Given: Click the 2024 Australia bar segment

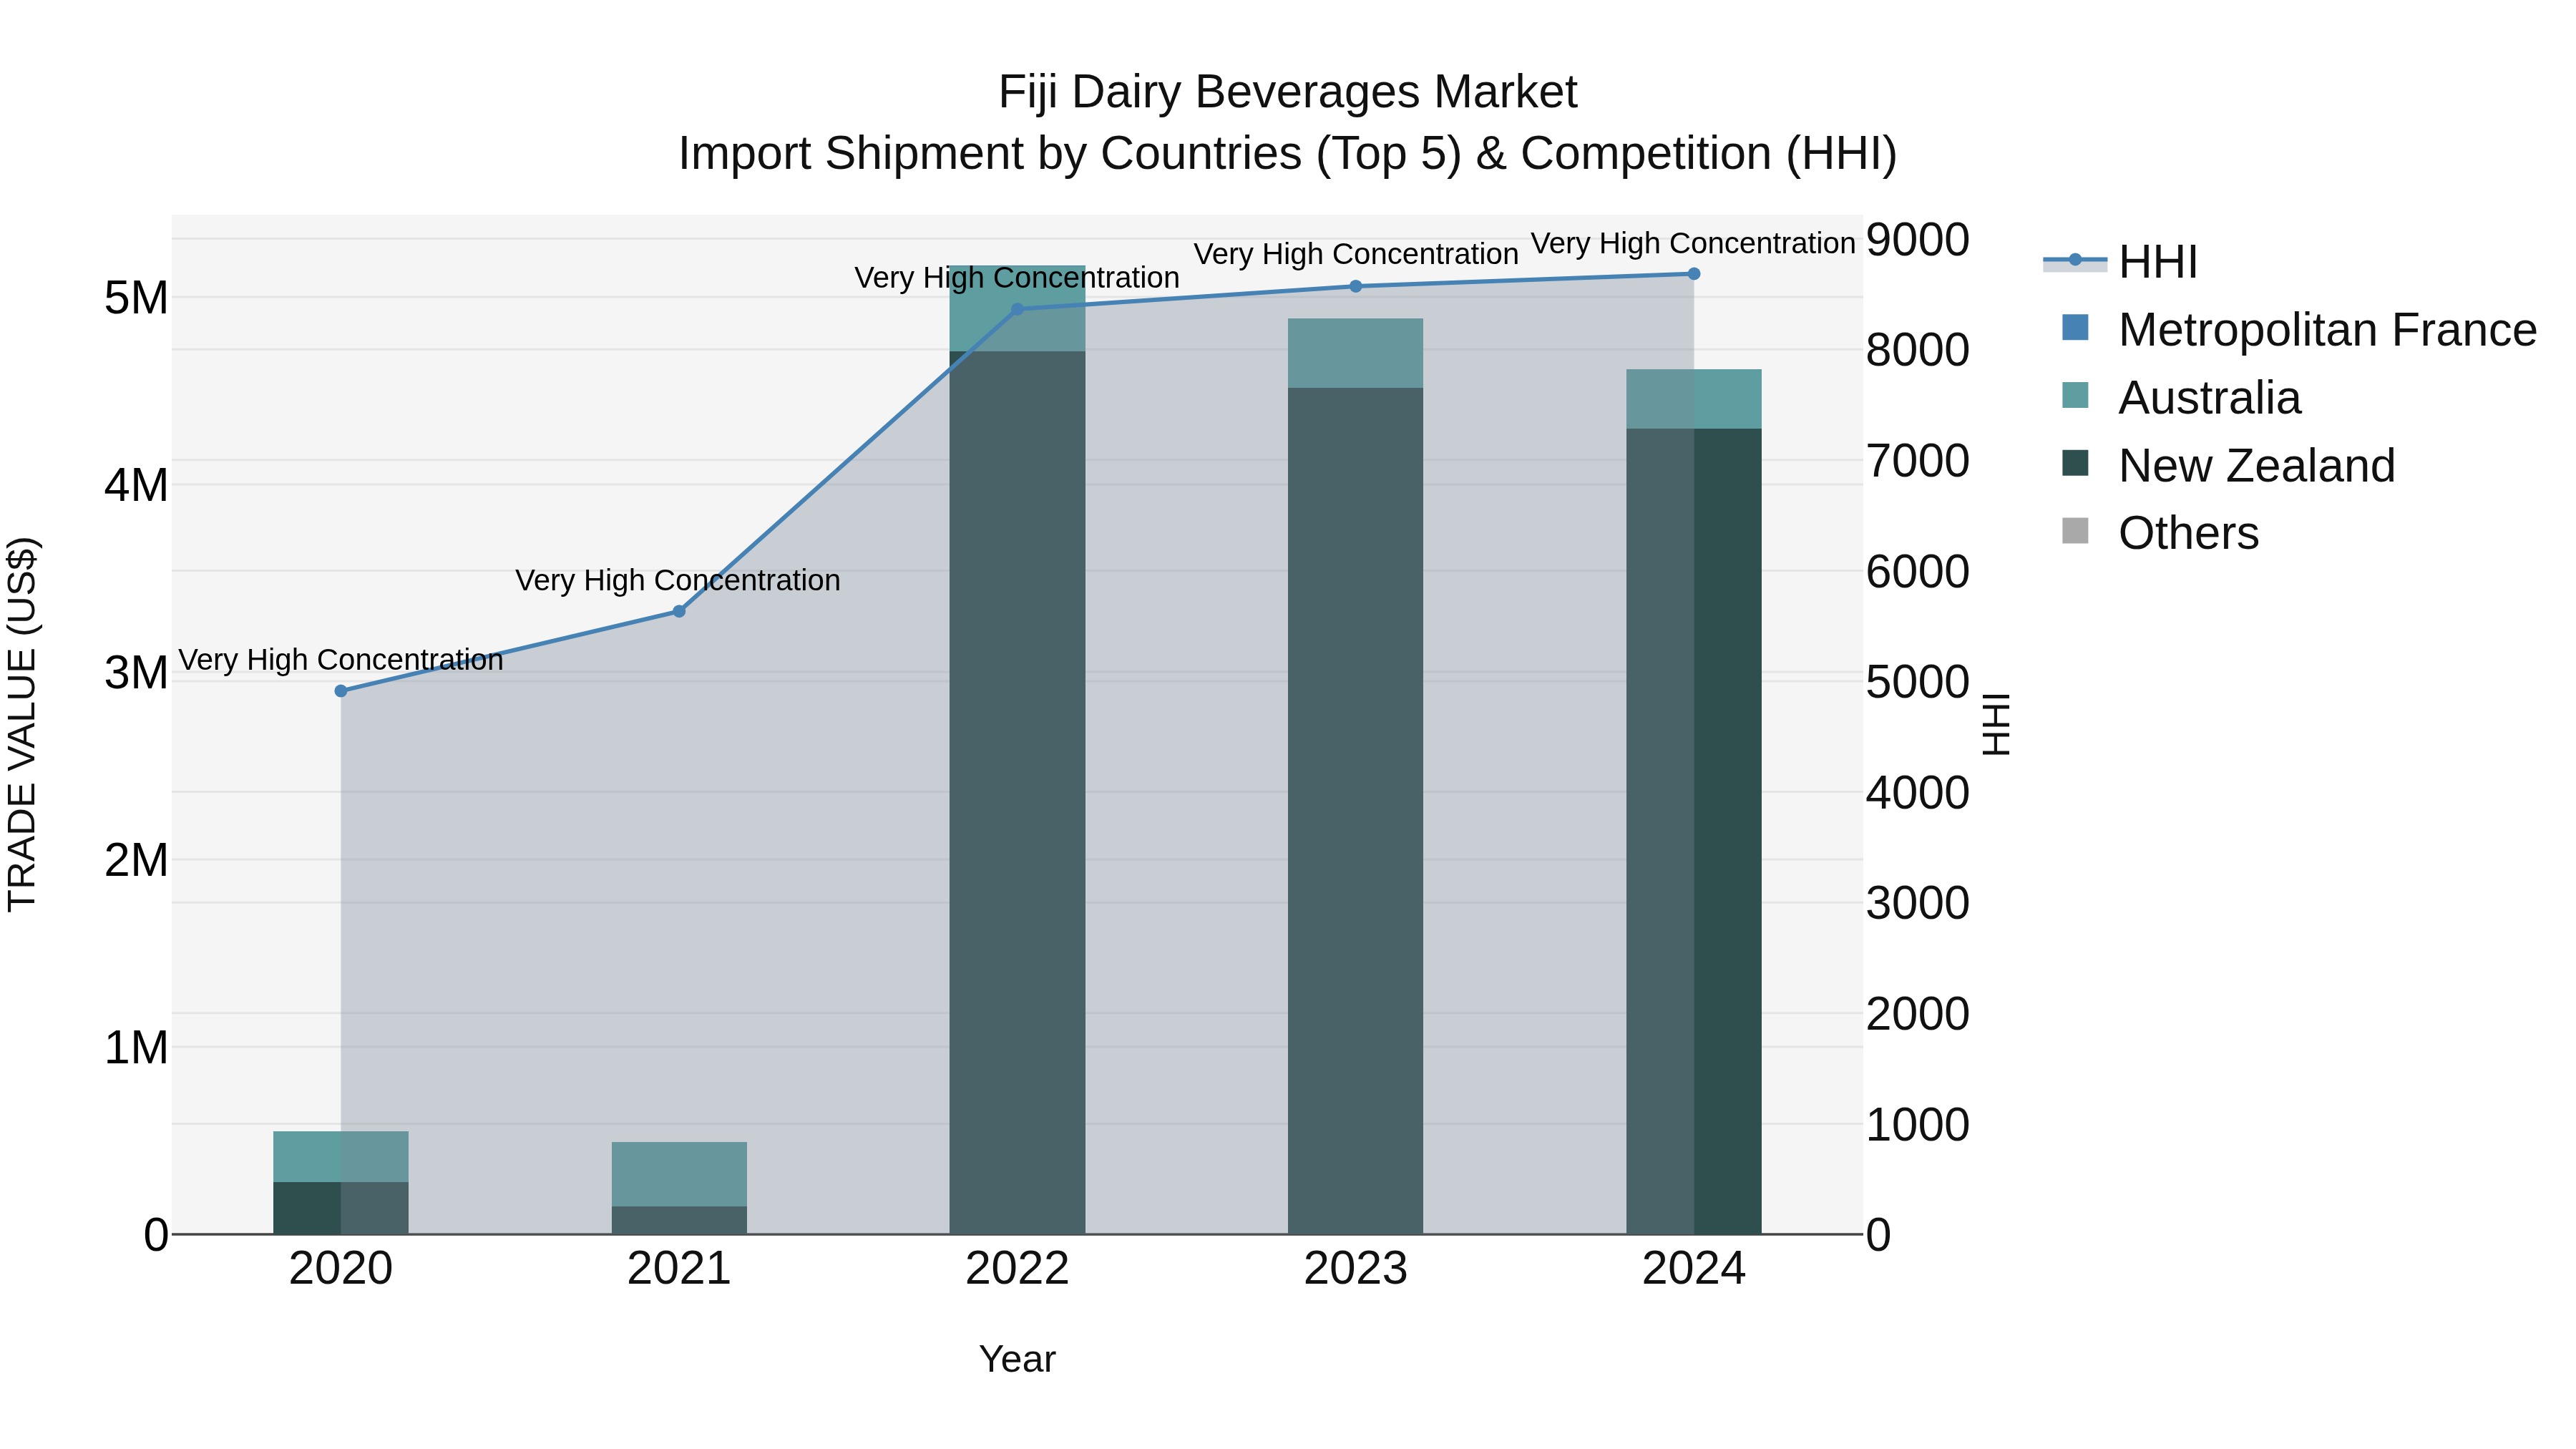Looking at the screenshot, I should pos(1694,399).
